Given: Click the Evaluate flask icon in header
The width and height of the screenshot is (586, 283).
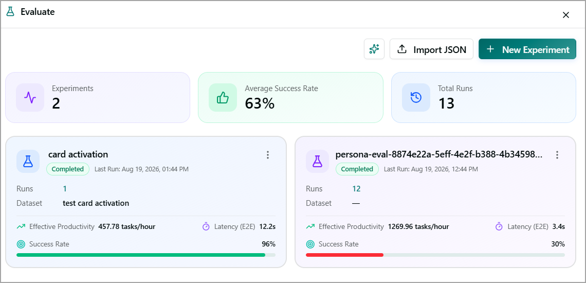Looking at the screenshot, I should [x=10, y=12].
